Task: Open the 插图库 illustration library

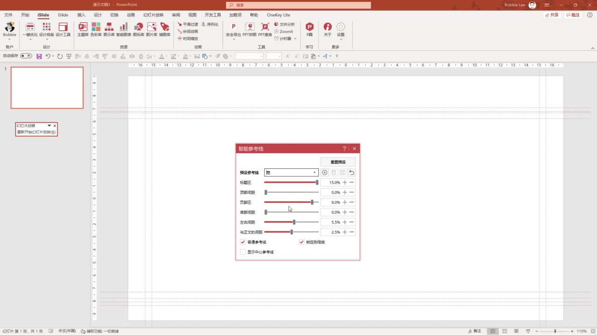Action: tap(165, 29)
